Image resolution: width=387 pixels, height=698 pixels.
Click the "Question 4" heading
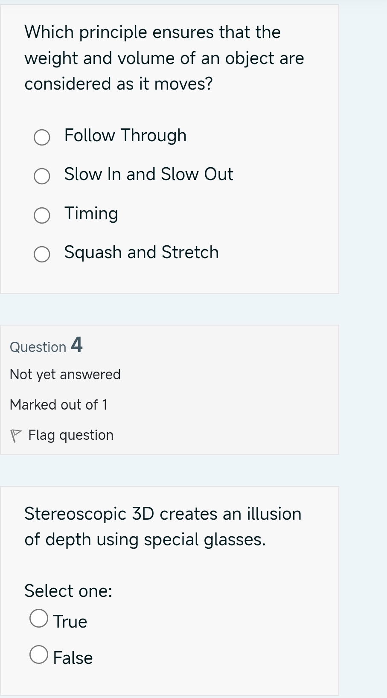pos(46,346)
